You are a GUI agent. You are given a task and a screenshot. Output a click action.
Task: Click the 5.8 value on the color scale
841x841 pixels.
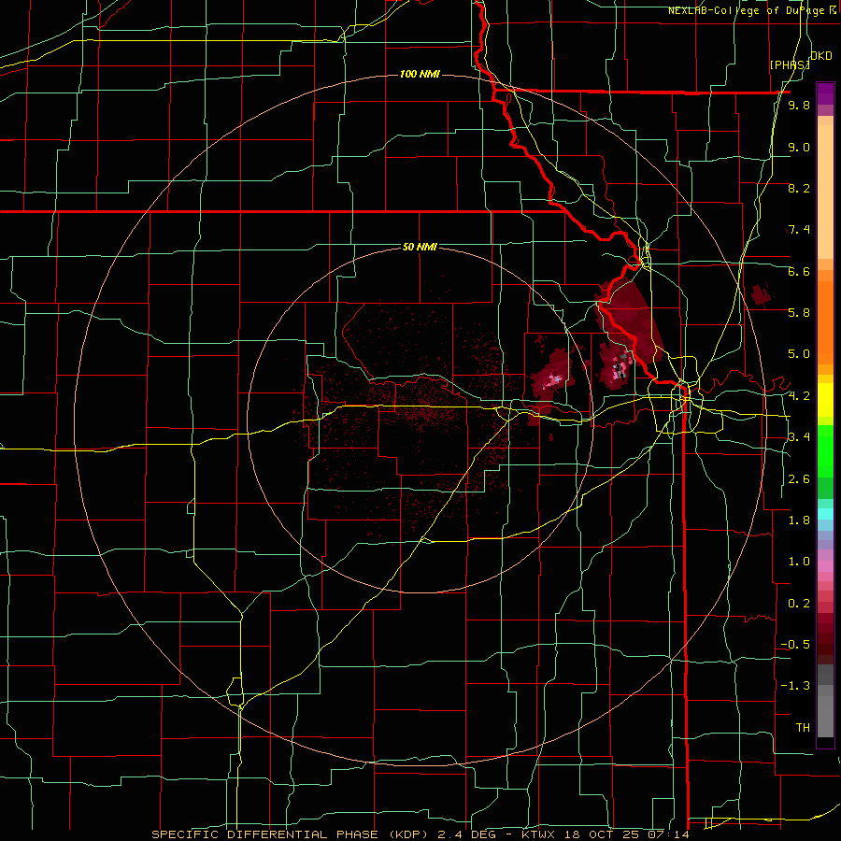tap(799, 312)
